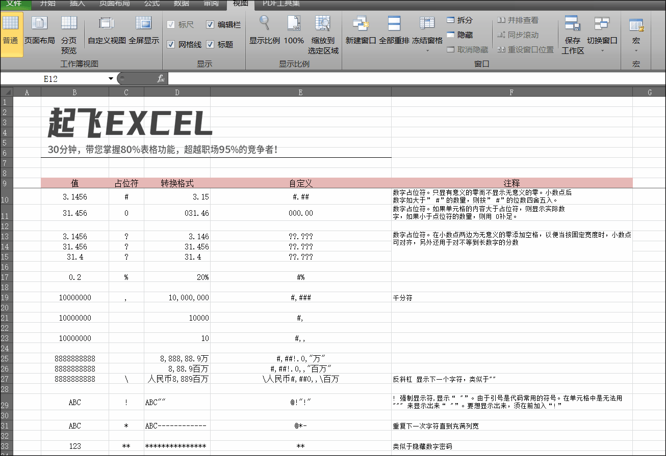
Task: Click custom format cell #,###
Action: click(301, 297)
